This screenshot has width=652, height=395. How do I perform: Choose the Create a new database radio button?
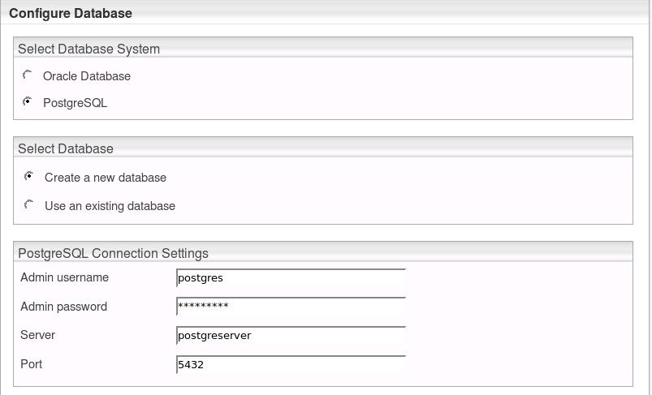[29, 176]
